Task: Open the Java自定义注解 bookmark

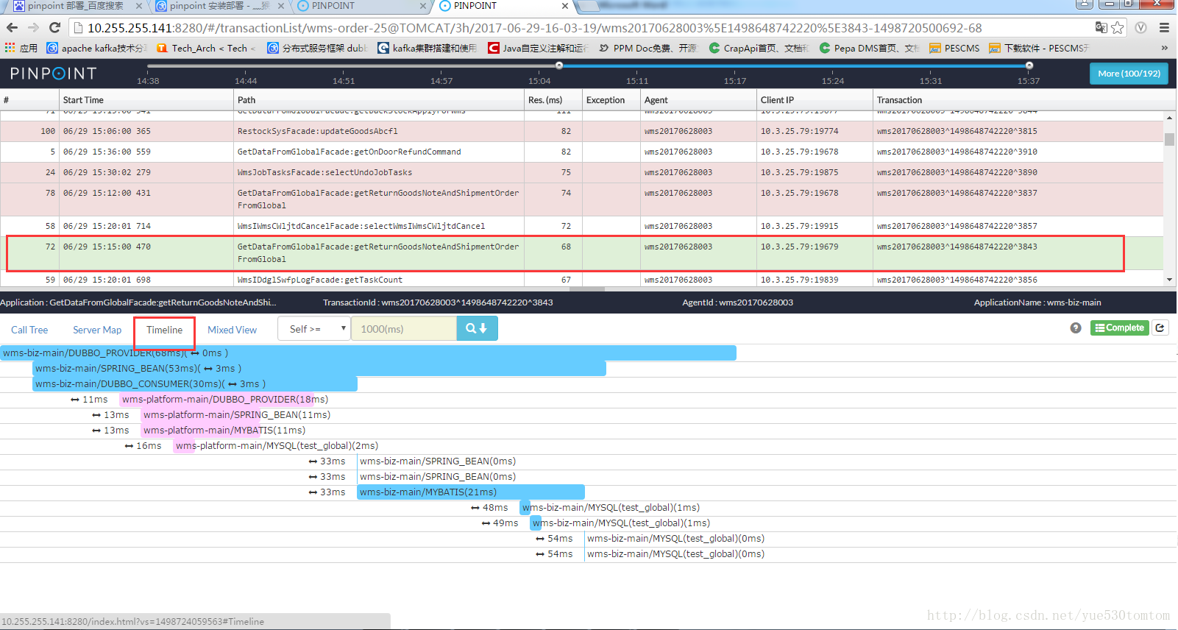Action: [x=538, y=48]
